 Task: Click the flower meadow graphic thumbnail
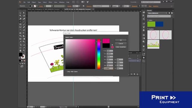[x=153, y=44]
